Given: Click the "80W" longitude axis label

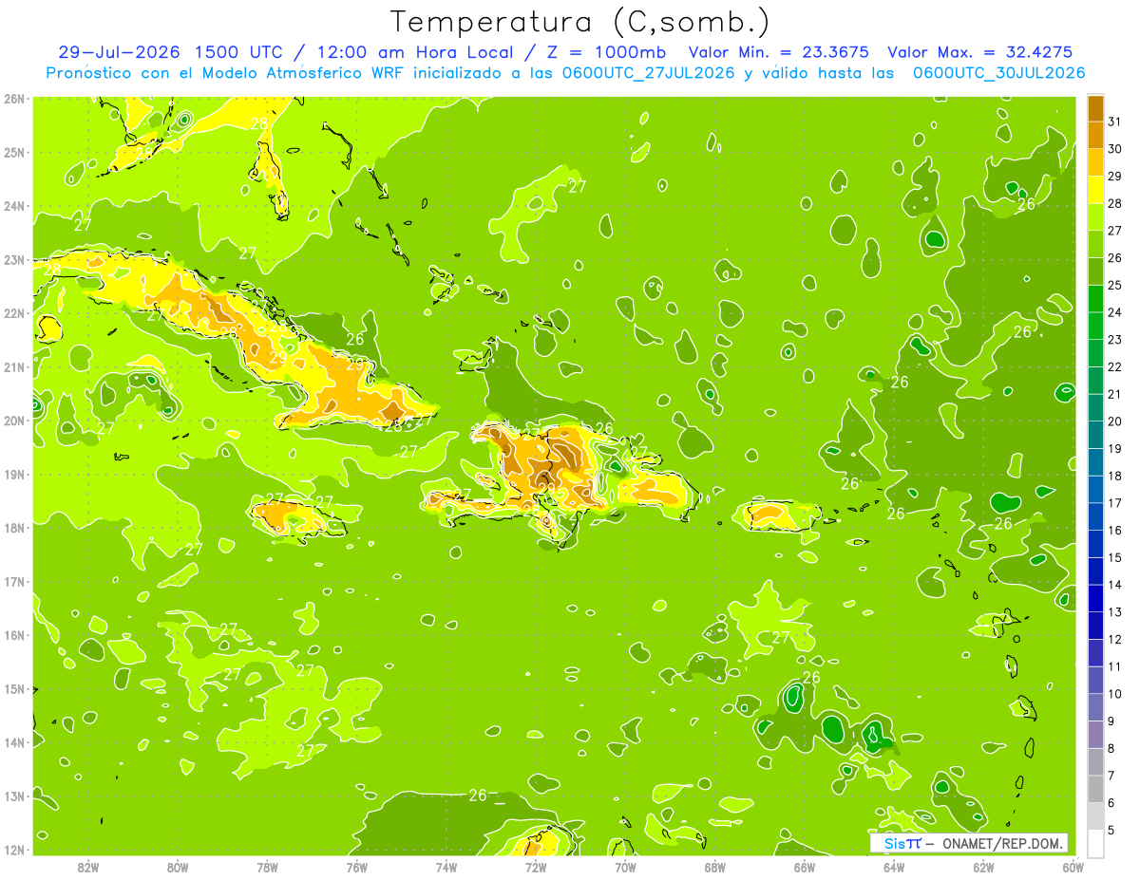Looking at the screenshot, I should coord(178,868).
